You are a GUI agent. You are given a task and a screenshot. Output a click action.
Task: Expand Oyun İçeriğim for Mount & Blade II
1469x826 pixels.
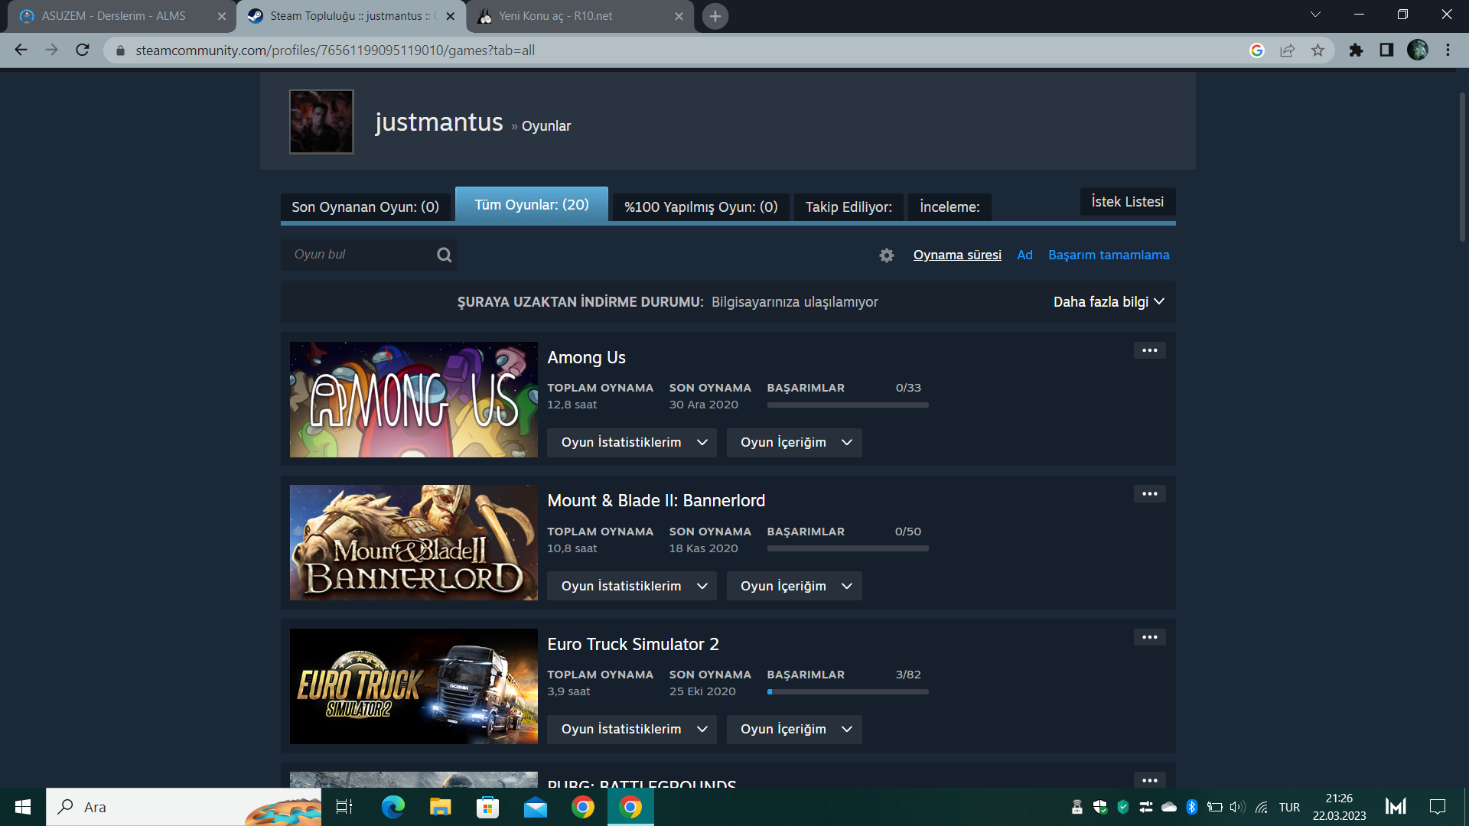click(794, 586)
